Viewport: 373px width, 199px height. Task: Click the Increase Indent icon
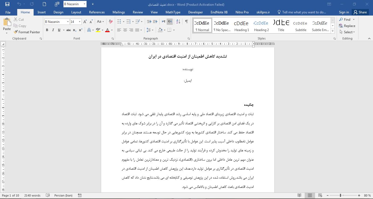coord(155,22)
